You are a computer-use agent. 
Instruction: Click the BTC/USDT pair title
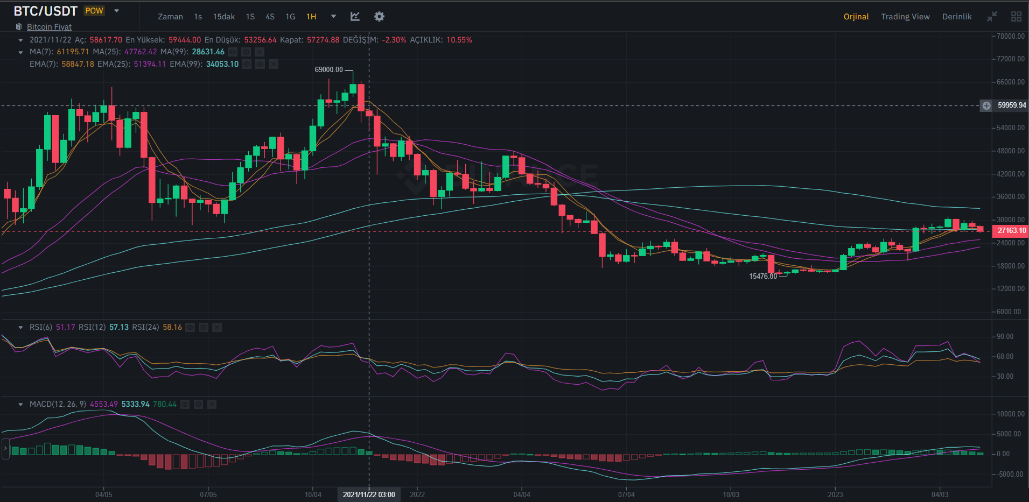click(x=46, y=11)
